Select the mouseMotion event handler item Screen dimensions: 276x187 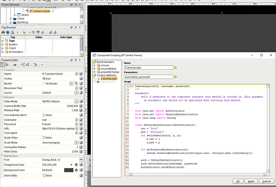(x=109, y=69)
